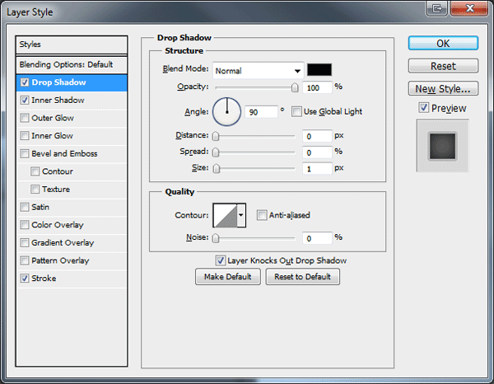Uncheck the Inner Shadow checkbox
Image resolution: width=494 pixels, height=384 pixels.
25,101
